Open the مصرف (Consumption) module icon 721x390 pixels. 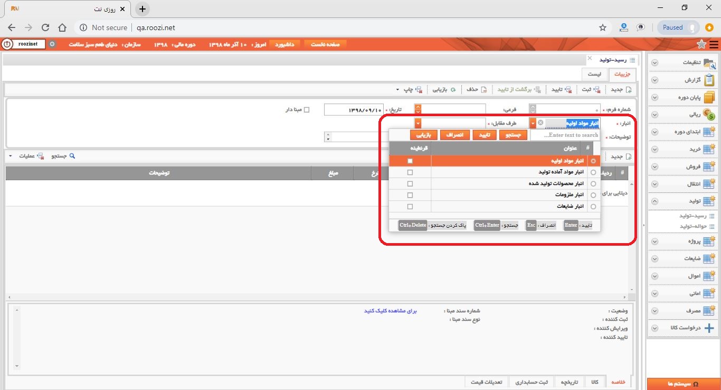(x=709, y=310)
